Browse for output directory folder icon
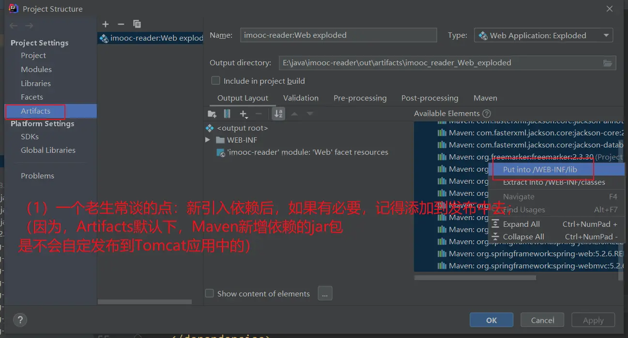This screenshot has height=338, width=628. [608, 63]
